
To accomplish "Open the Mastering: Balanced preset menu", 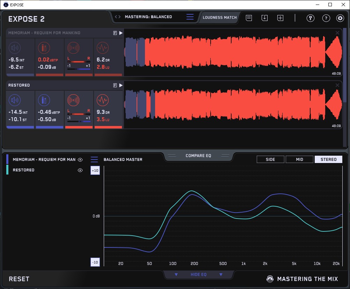I will click(x=148, y=17).
